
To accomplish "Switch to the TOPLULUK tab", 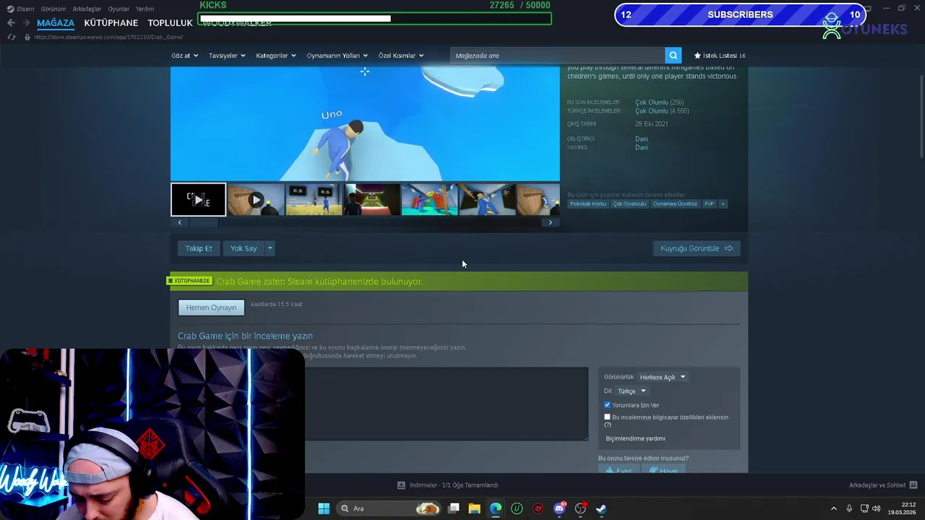I will (x=170, y=23).
